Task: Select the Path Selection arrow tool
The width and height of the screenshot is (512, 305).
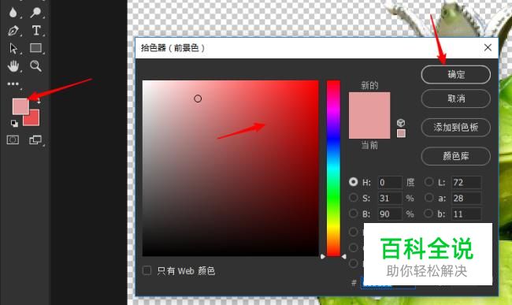Action: (13, 48)
